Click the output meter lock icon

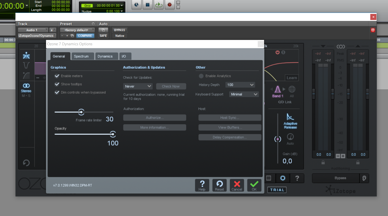click(358, 162)
